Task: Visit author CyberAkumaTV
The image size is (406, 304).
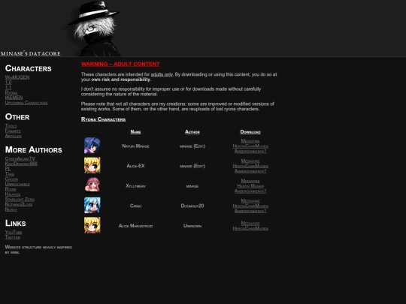Action: click(20, 158)
